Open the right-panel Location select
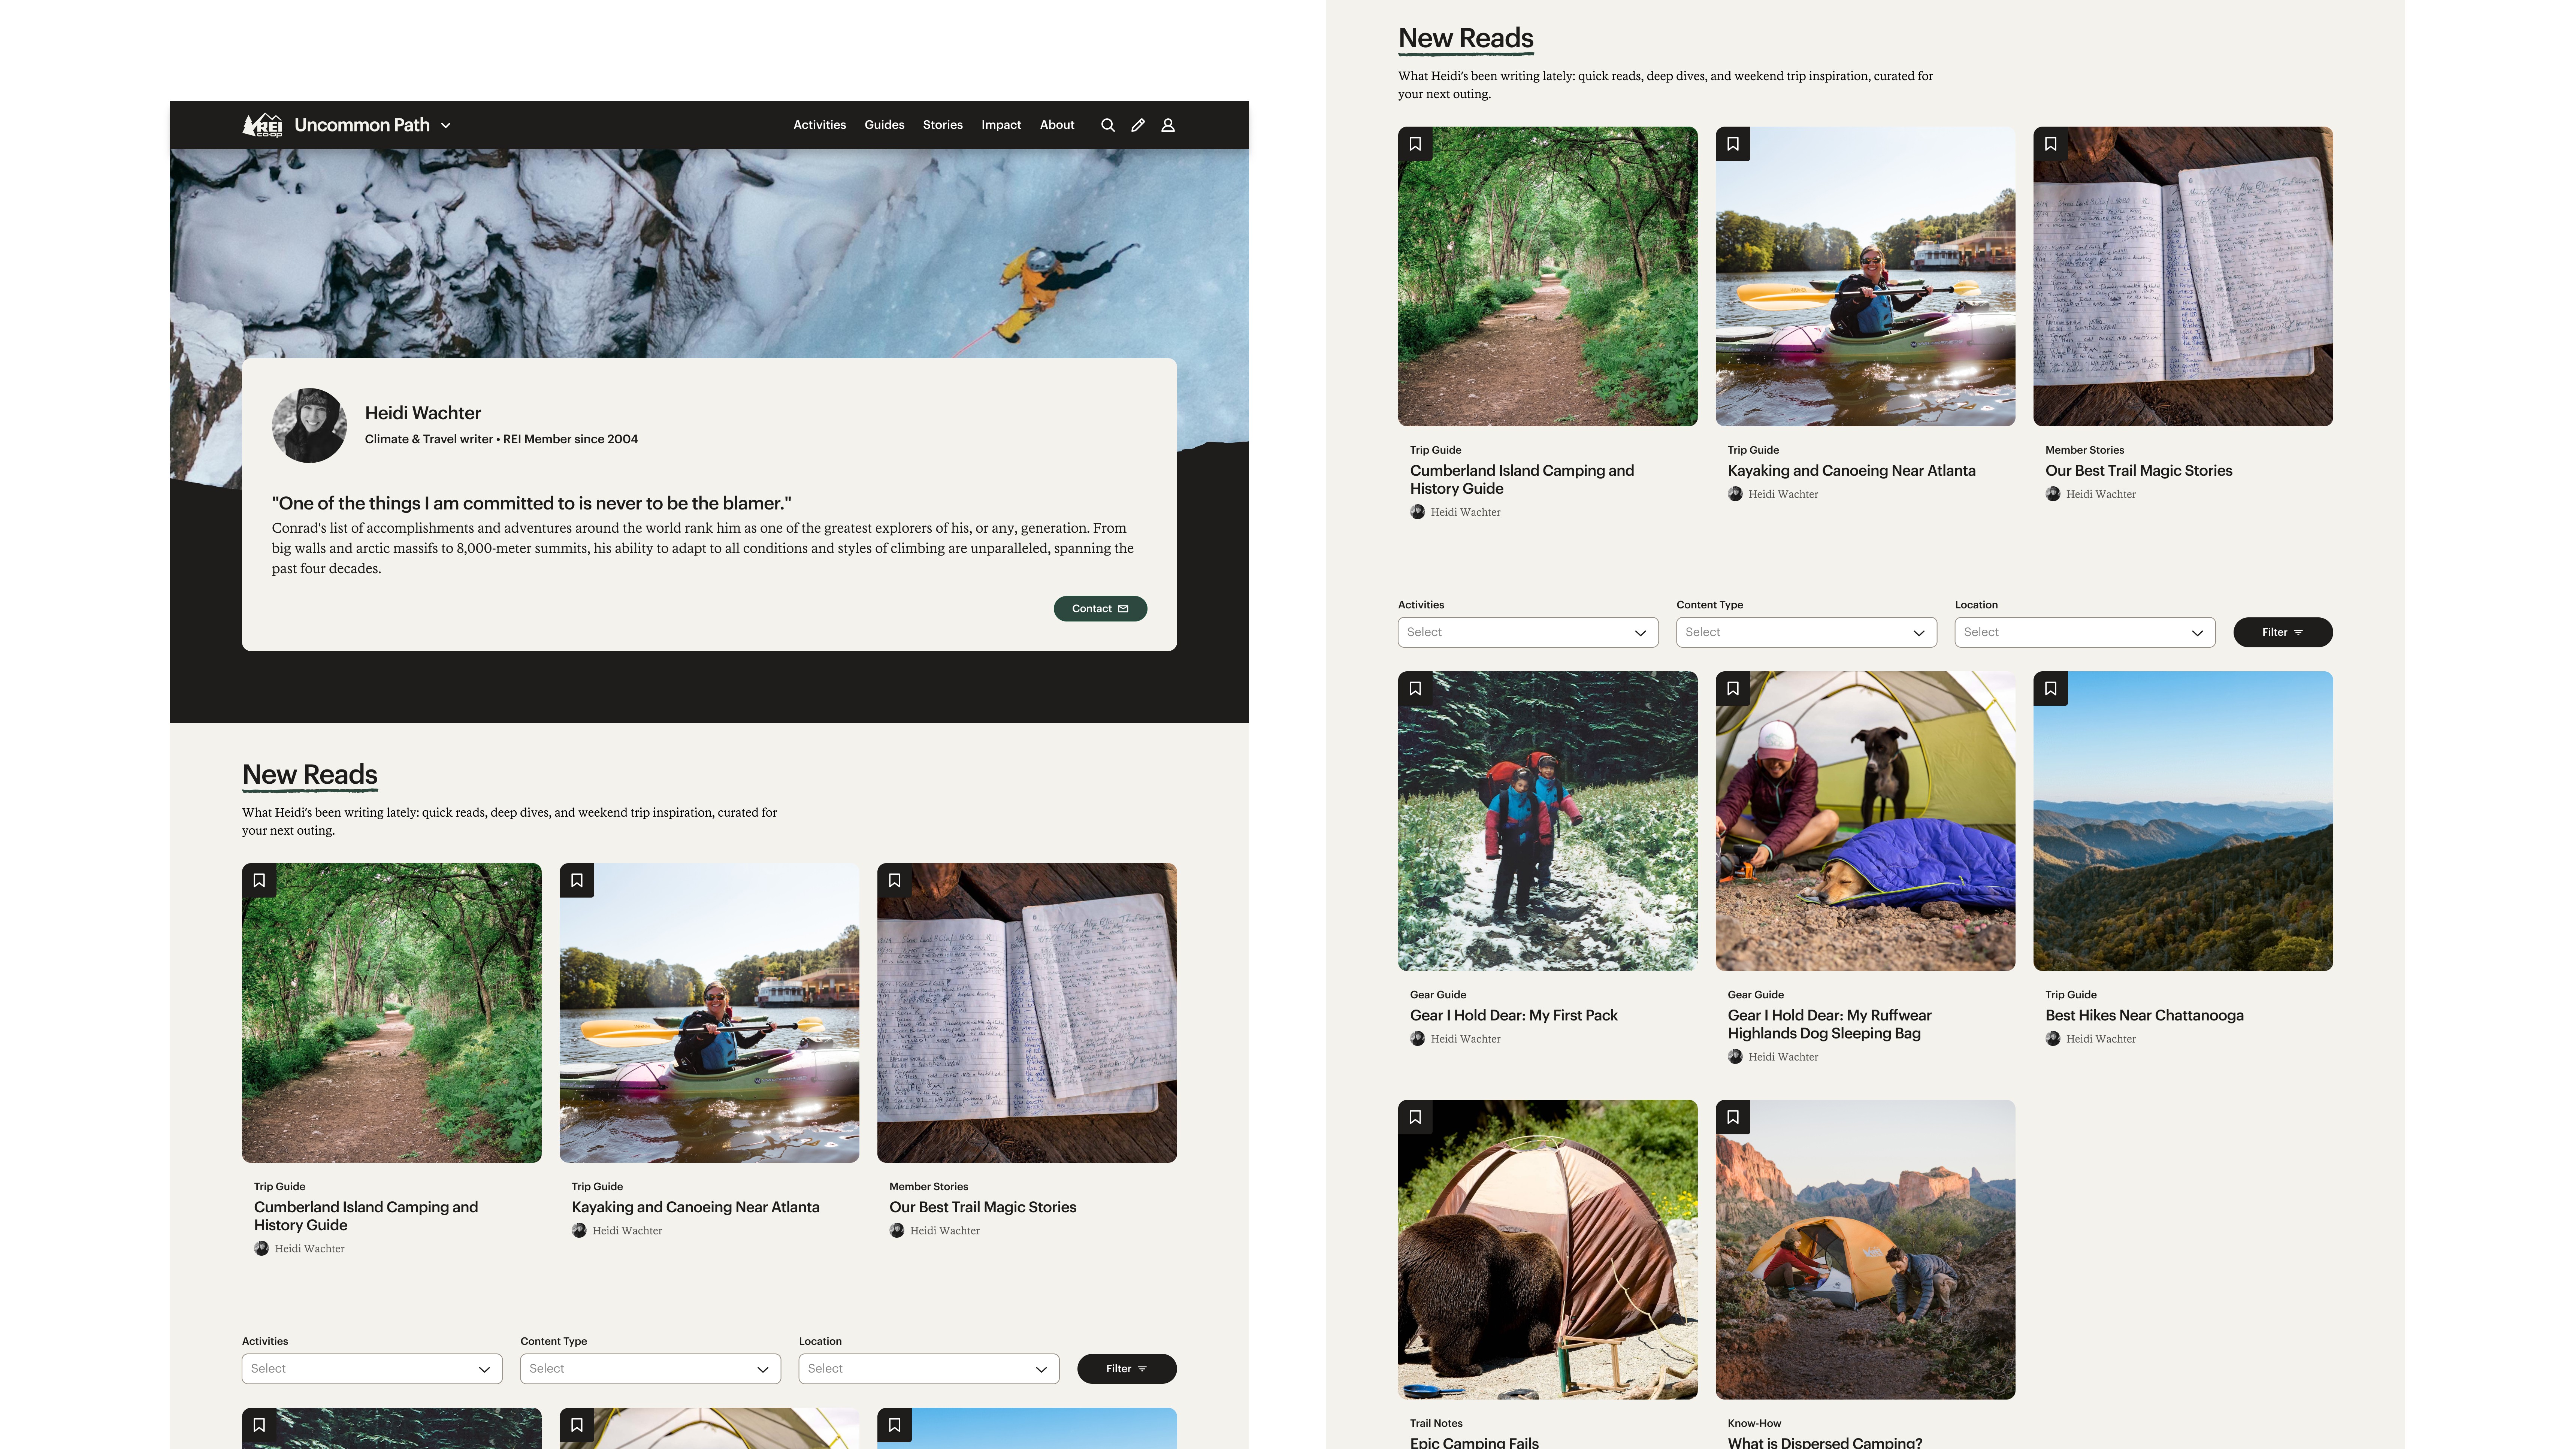The width and height of the screenshot is (2576, 1449). (x=2085, y=632)
